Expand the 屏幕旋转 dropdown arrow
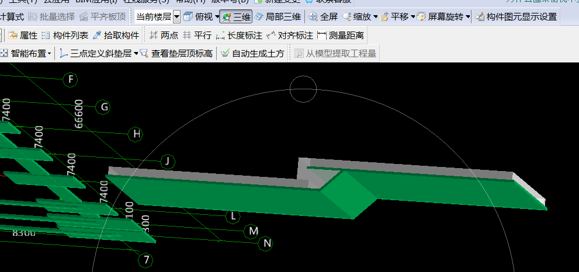 (x=468, y=17)
